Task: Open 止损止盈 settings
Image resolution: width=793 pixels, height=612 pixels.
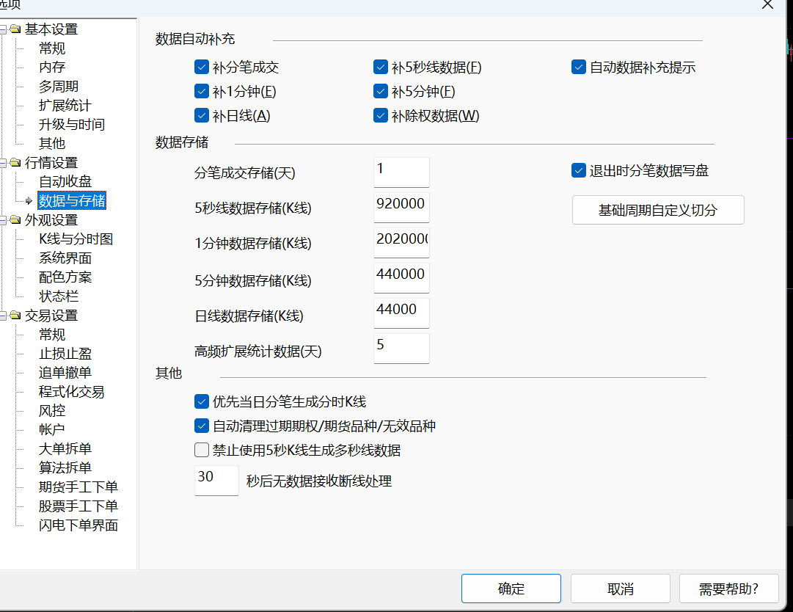Action: tap(65, 354)
